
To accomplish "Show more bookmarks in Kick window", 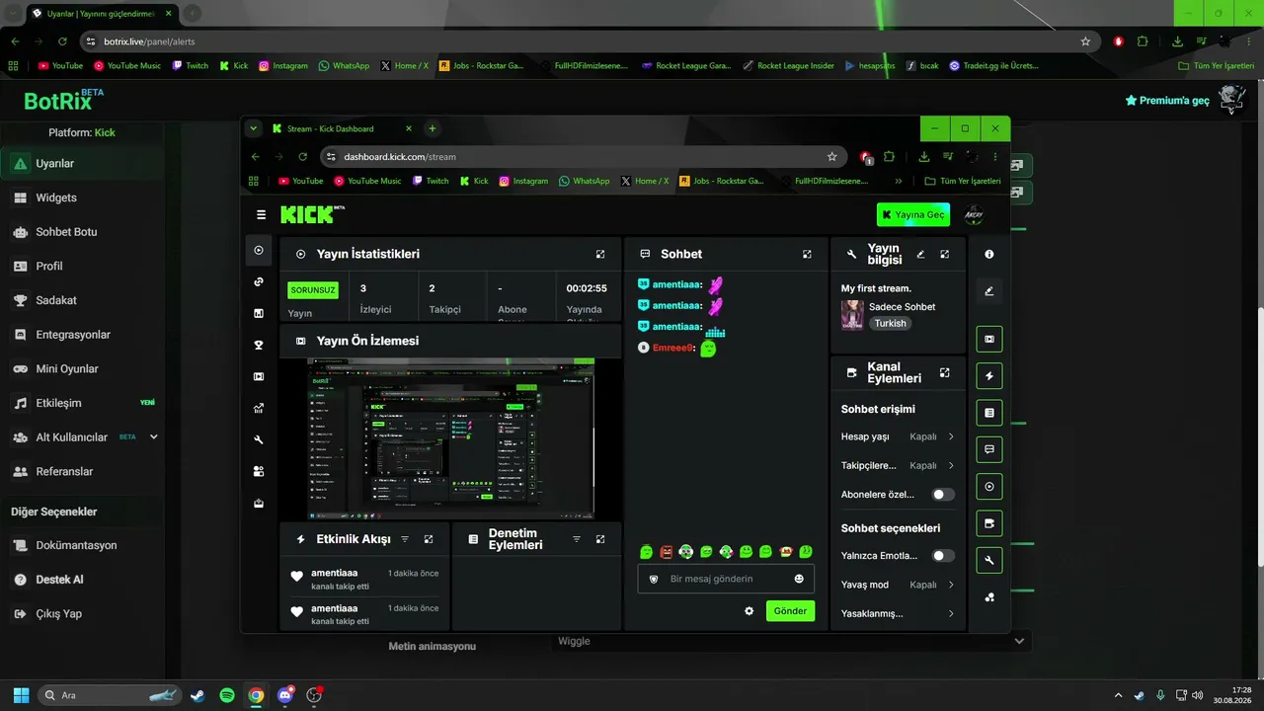I will tap(899, 181).
